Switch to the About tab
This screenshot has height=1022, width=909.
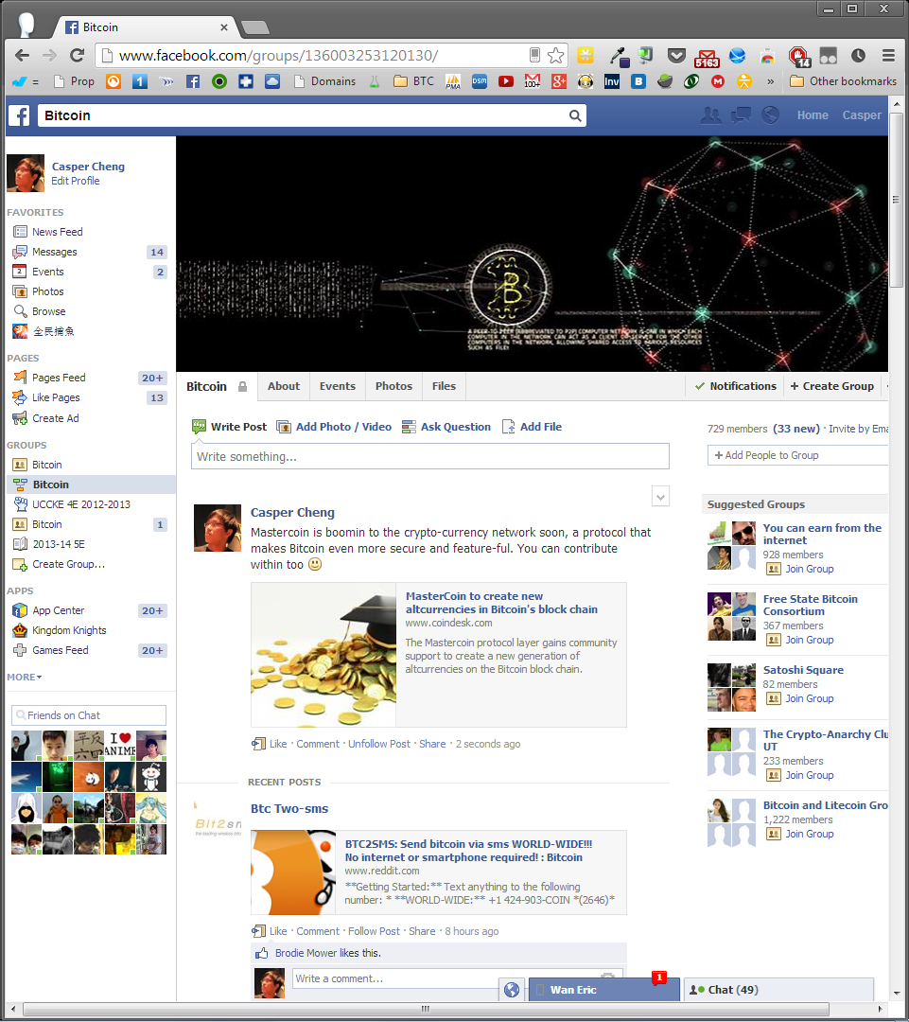coord(284,386)
